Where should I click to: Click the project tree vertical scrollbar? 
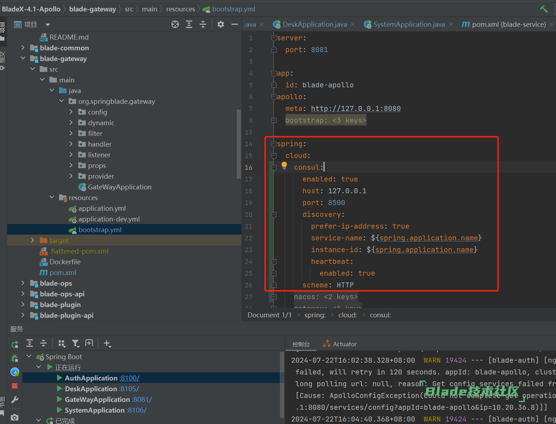239,144
